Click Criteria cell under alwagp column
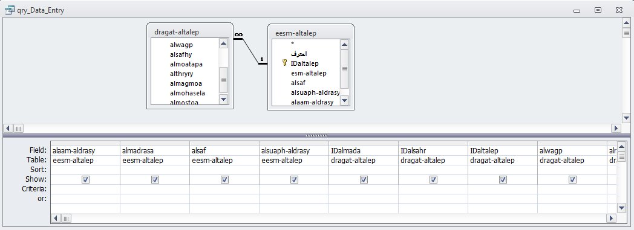Viewport: 634px width, 230px height. click(x=572, y=189)
